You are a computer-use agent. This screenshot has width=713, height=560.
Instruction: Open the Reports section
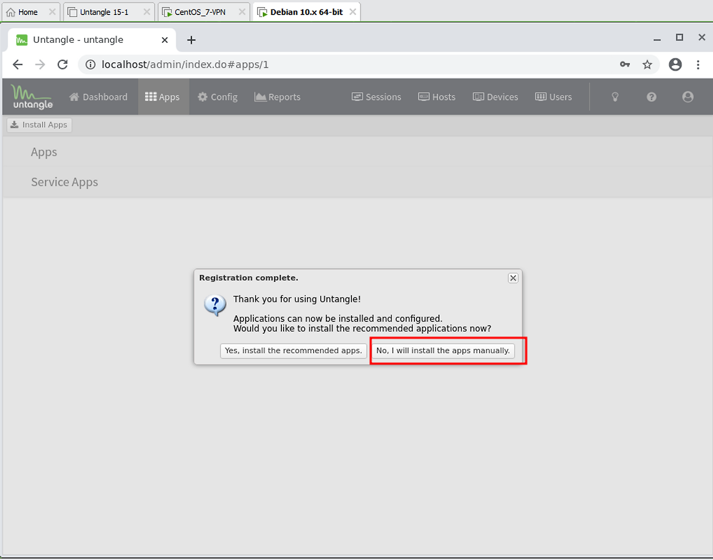click(277, 97)
